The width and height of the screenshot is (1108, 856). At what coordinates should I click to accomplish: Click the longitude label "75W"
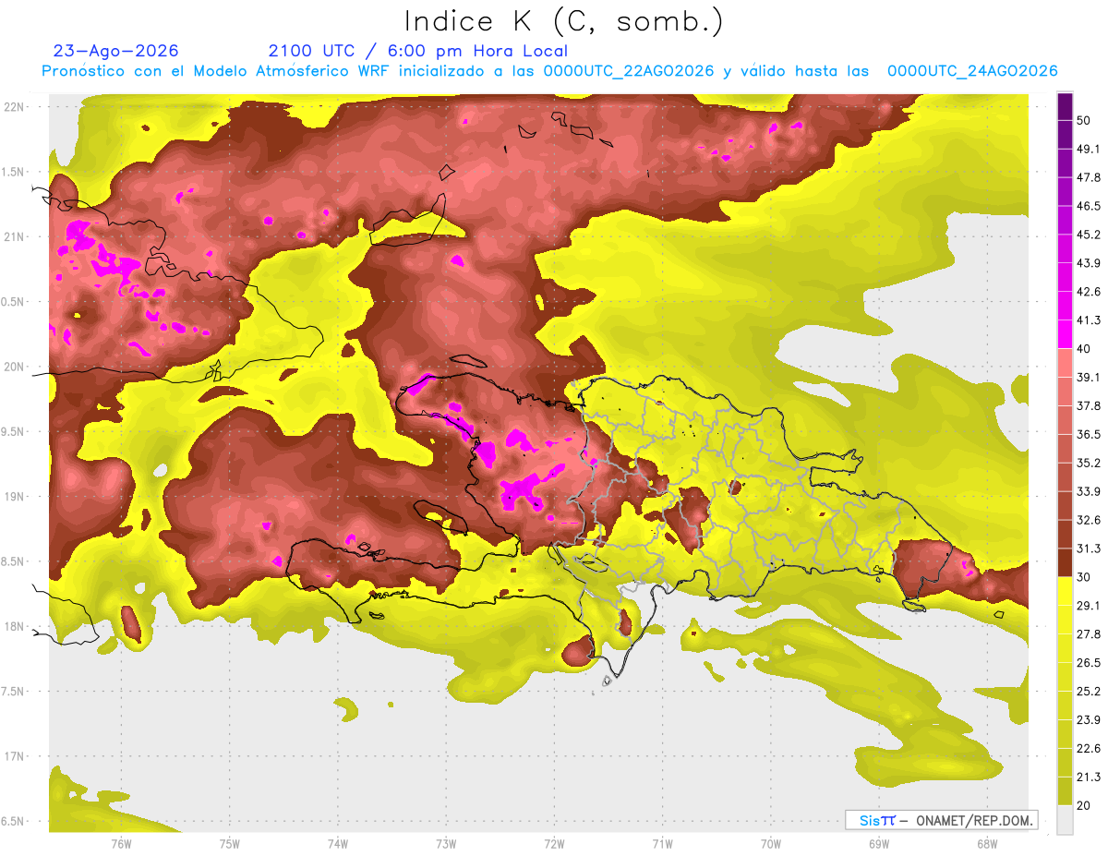(229, 844)
